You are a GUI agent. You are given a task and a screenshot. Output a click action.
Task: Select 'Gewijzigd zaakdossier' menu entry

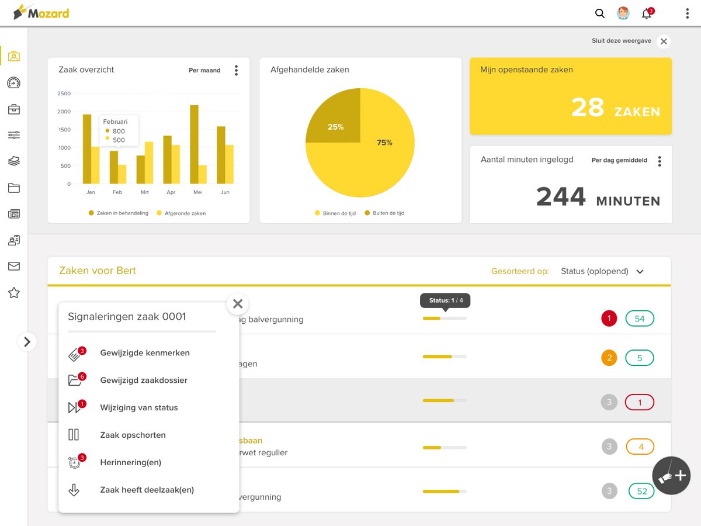pos(144,380)
